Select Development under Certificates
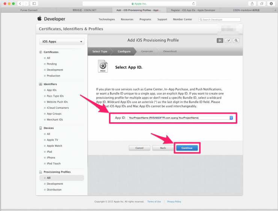The image size is (278, 211). [55, 70]
